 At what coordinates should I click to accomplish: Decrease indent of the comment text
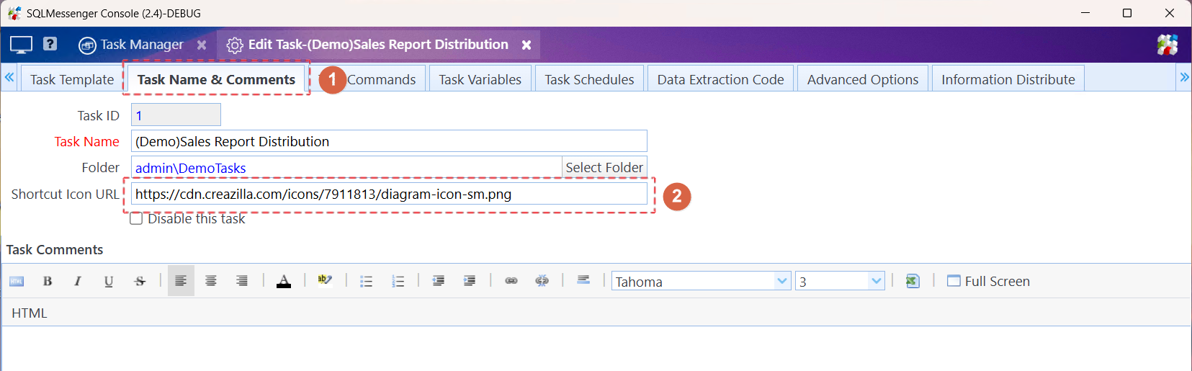click(x=438, y=281)
